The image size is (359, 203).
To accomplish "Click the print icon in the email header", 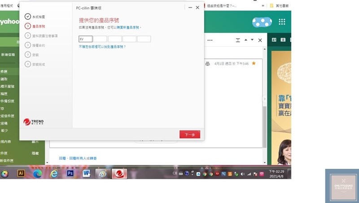I will point(207,64).
